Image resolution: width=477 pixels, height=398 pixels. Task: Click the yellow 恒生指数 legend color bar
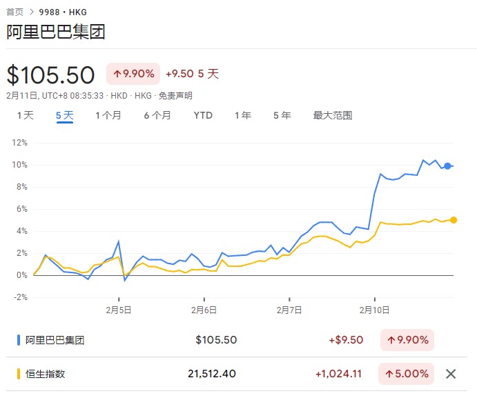(x=19, y=374)
